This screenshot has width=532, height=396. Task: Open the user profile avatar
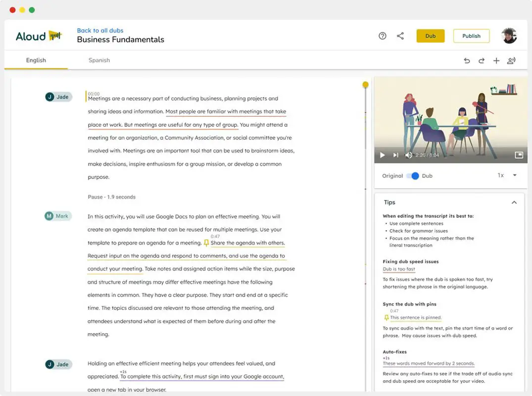509,36
